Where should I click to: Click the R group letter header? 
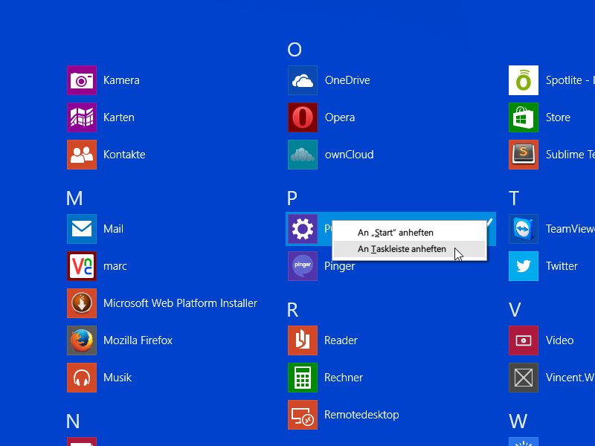(x=292, y=310)
